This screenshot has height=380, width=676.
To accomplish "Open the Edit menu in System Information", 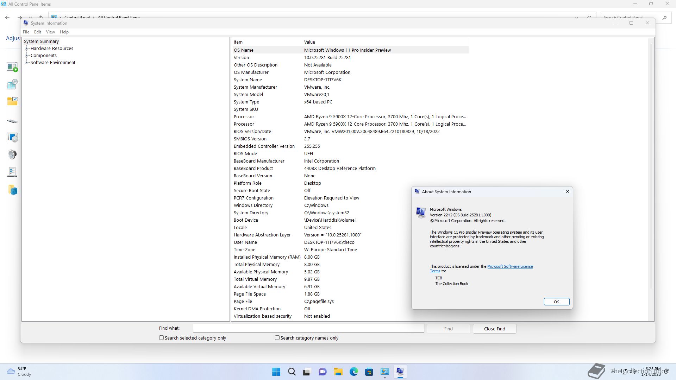I will click(x=38, y=32).
